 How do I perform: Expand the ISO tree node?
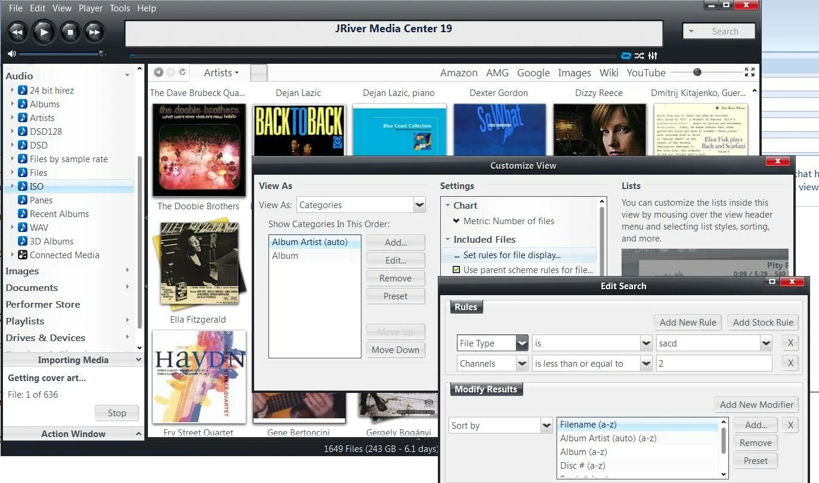pyautogui.click(x=12, y=186)
